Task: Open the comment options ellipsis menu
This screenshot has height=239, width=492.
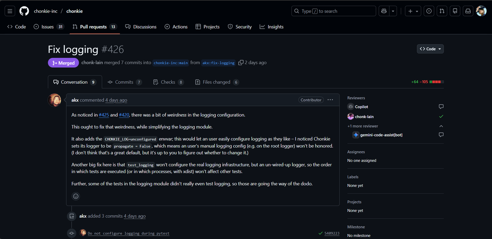Action: 330,100
